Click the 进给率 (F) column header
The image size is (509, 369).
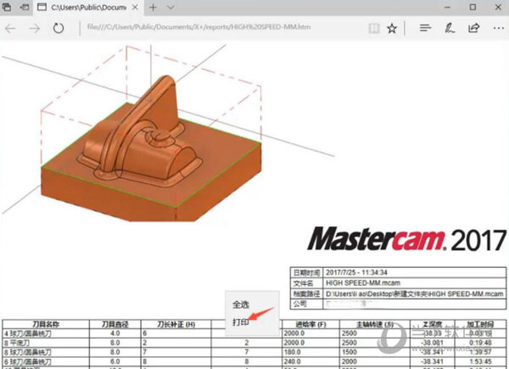point(310,324)
